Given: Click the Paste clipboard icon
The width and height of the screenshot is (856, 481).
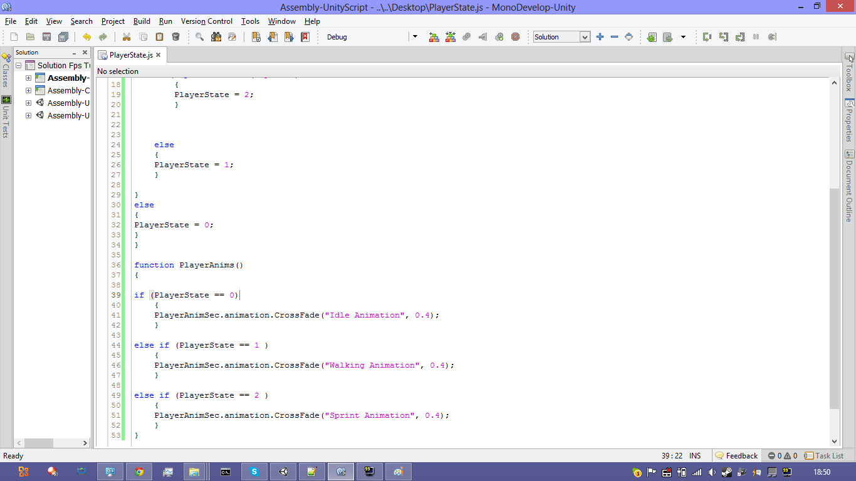Looking at the screenshot, I should point(159,37).
